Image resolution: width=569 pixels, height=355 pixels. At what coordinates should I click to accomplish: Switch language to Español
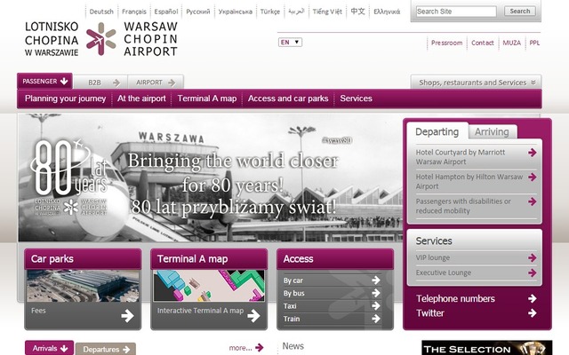click(166, 12)
